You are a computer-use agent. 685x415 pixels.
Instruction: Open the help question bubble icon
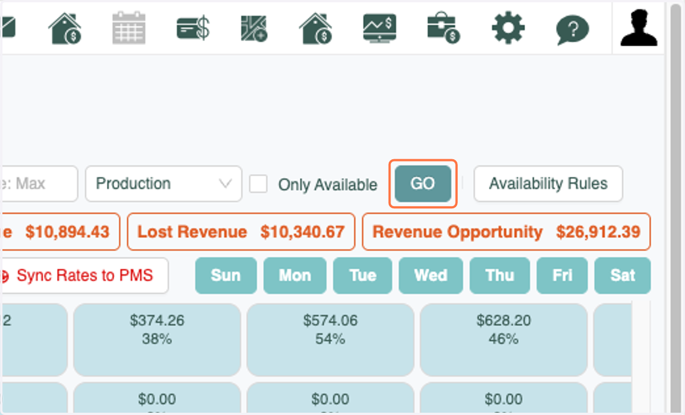click(x=572, y=30)
